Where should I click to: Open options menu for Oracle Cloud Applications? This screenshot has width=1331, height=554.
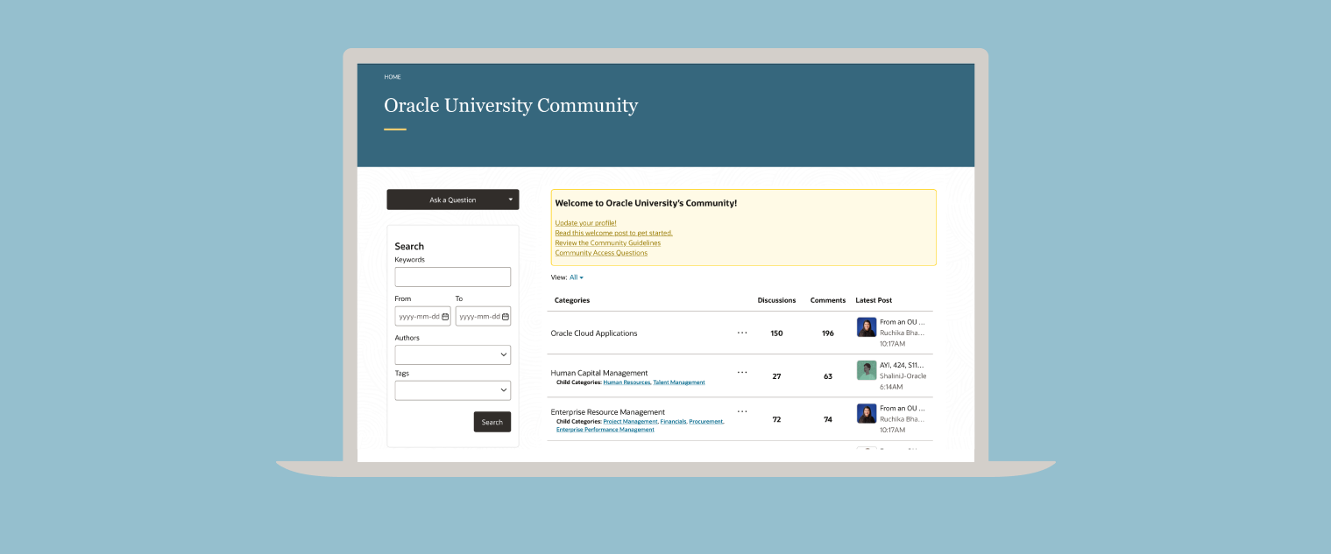[742, 333]
